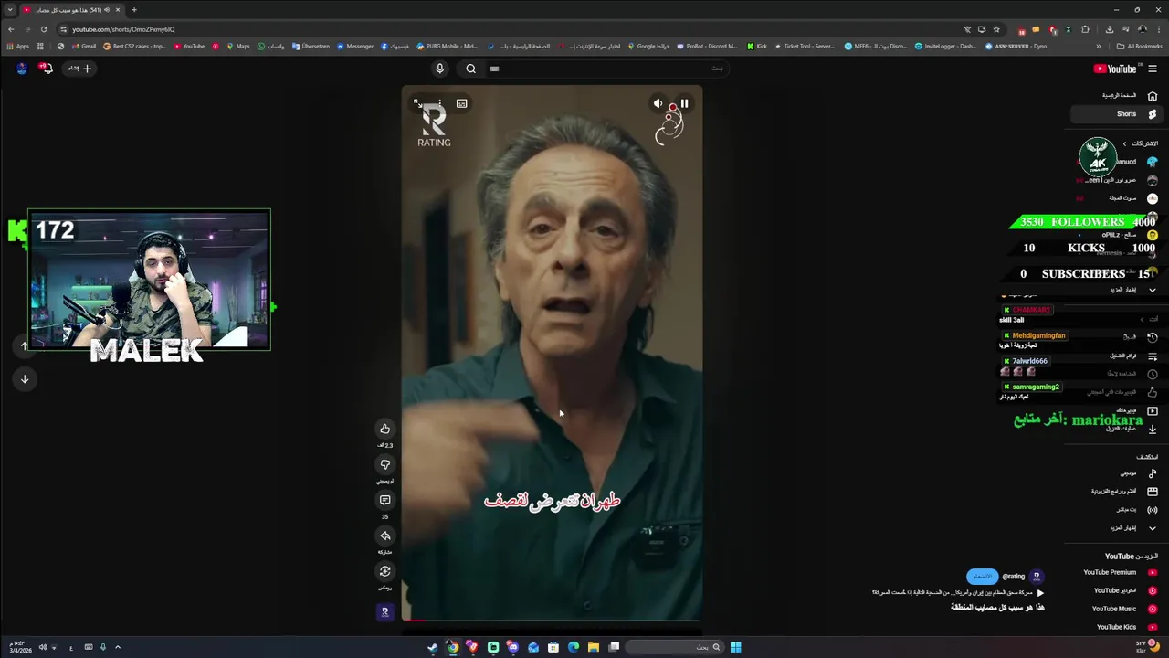Open the Kick bookmark
Screen dimensions: 1169x658
[x=757, y=46]
